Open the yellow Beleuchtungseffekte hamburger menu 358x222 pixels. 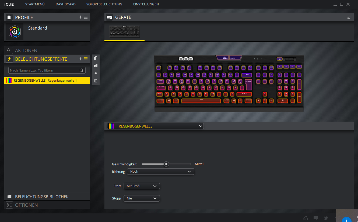(x=86, y=59)
